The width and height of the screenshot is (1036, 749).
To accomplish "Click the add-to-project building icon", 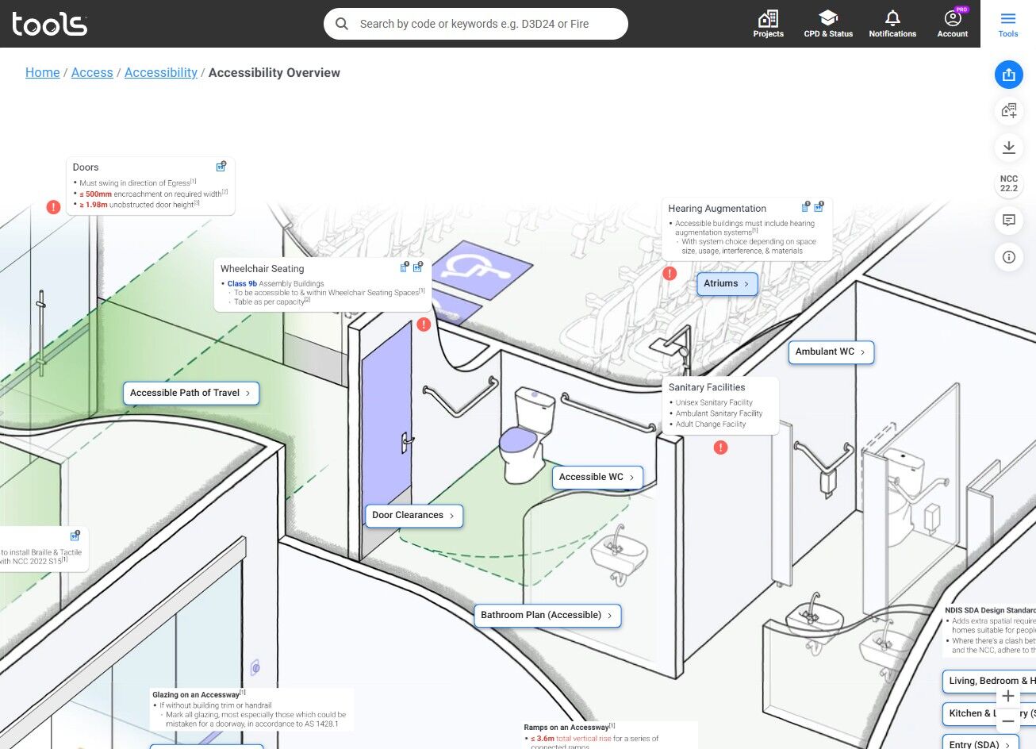I will click(1009, 111).
